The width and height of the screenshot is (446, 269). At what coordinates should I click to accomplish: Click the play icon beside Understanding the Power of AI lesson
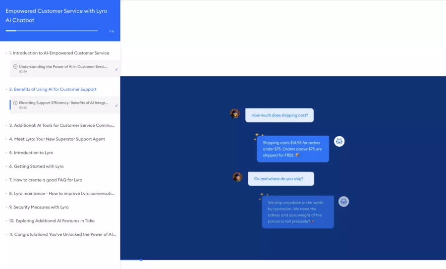15,66
